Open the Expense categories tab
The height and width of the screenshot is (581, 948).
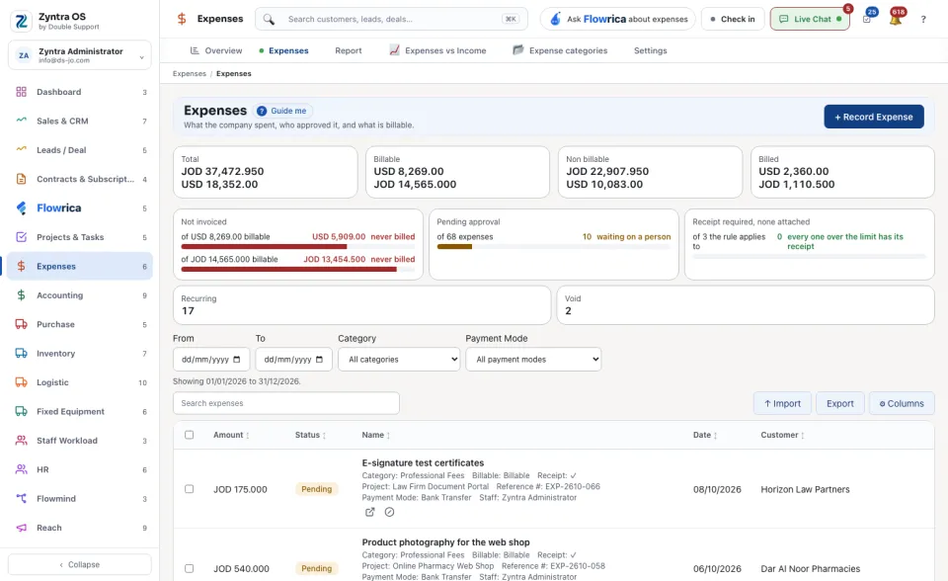(560, 50)
